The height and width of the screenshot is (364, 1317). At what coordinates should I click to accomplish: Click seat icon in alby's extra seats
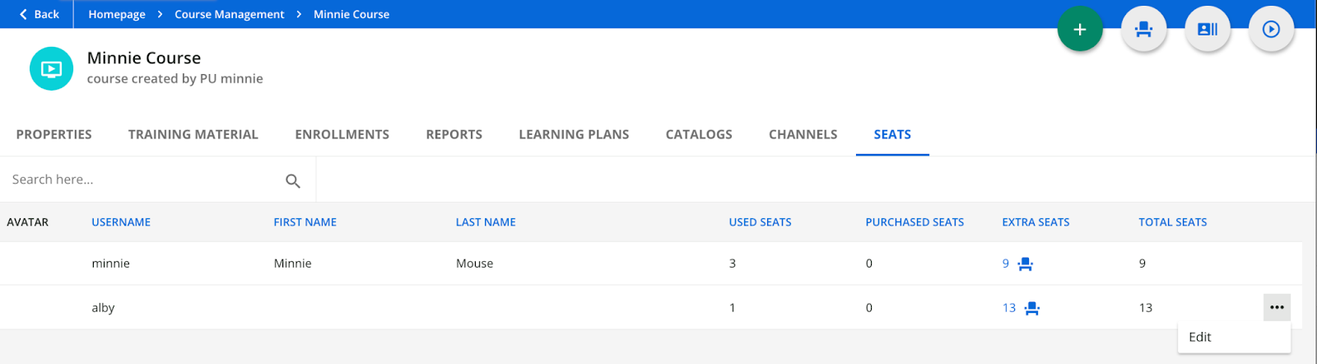click(x=1032, y=308)
